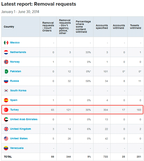This screenshot has height=161, width=144.
Task: Select Turkey's 183 tweets withheld cell
Action: pos(135,110)
